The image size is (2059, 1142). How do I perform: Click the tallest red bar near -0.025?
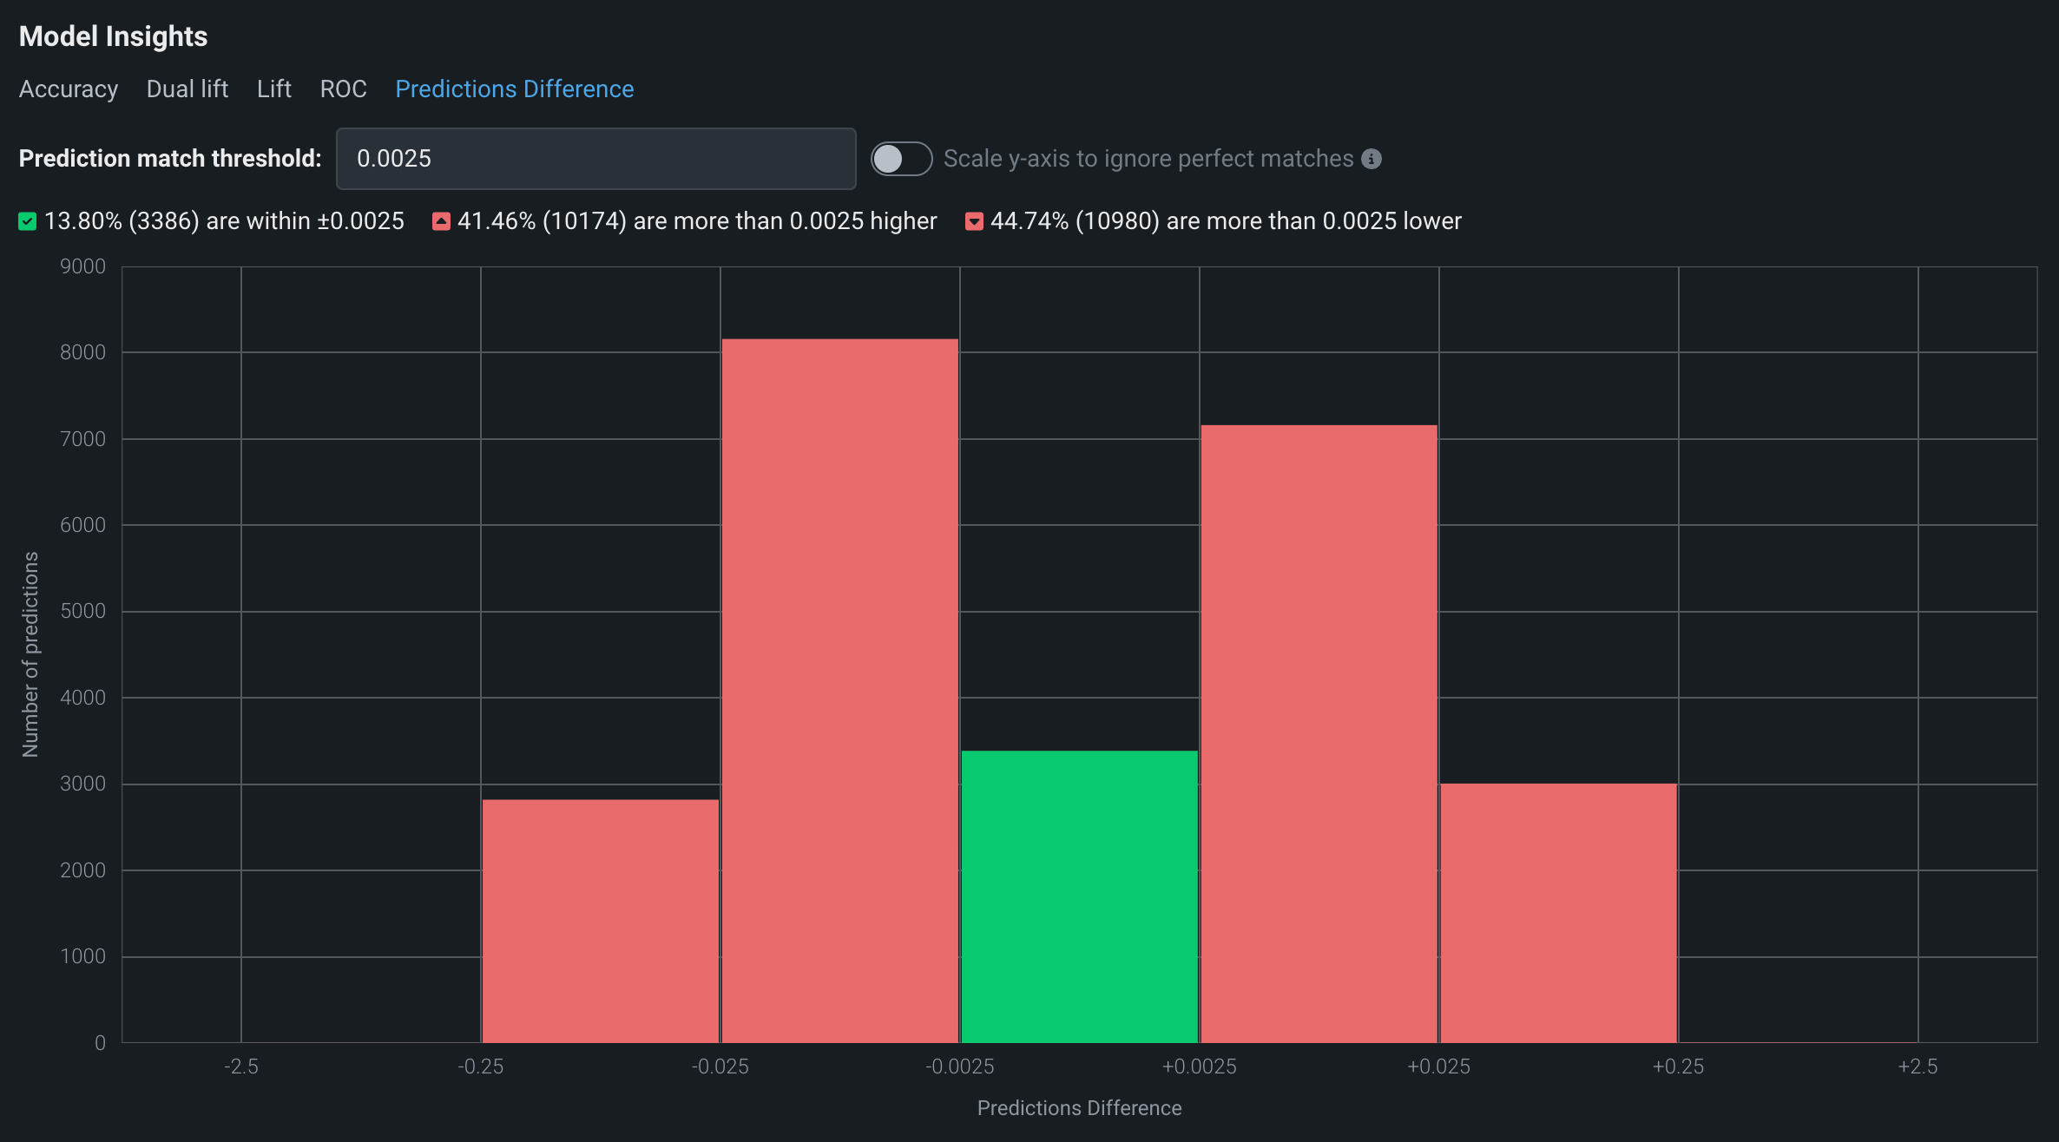click(839, 690)
